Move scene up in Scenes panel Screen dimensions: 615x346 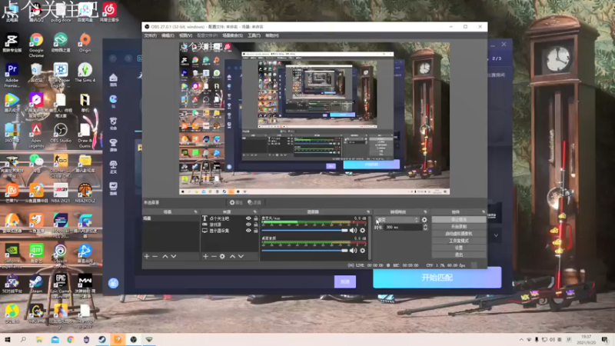165,256
